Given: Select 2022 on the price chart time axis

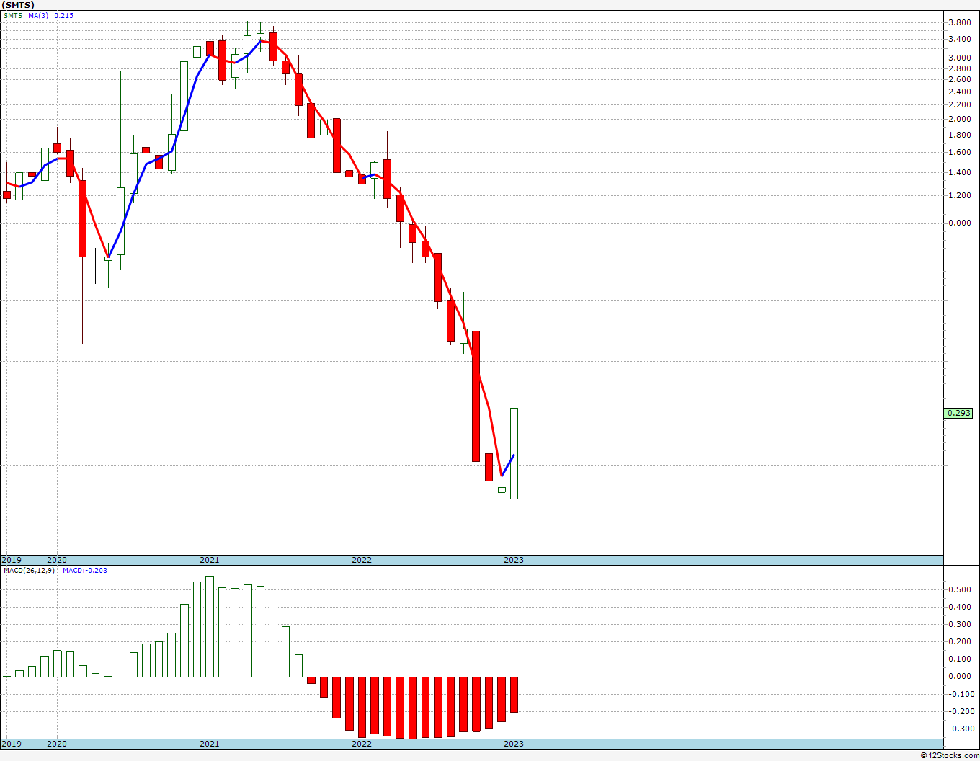Looking at the screenshot, I should pyautogui.click(x=362, y=560).
